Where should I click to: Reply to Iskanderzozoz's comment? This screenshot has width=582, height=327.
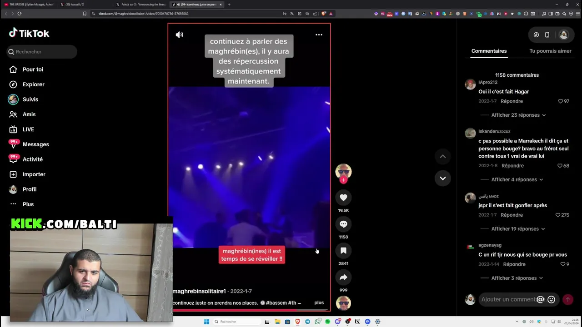click(x=512, y=166)
